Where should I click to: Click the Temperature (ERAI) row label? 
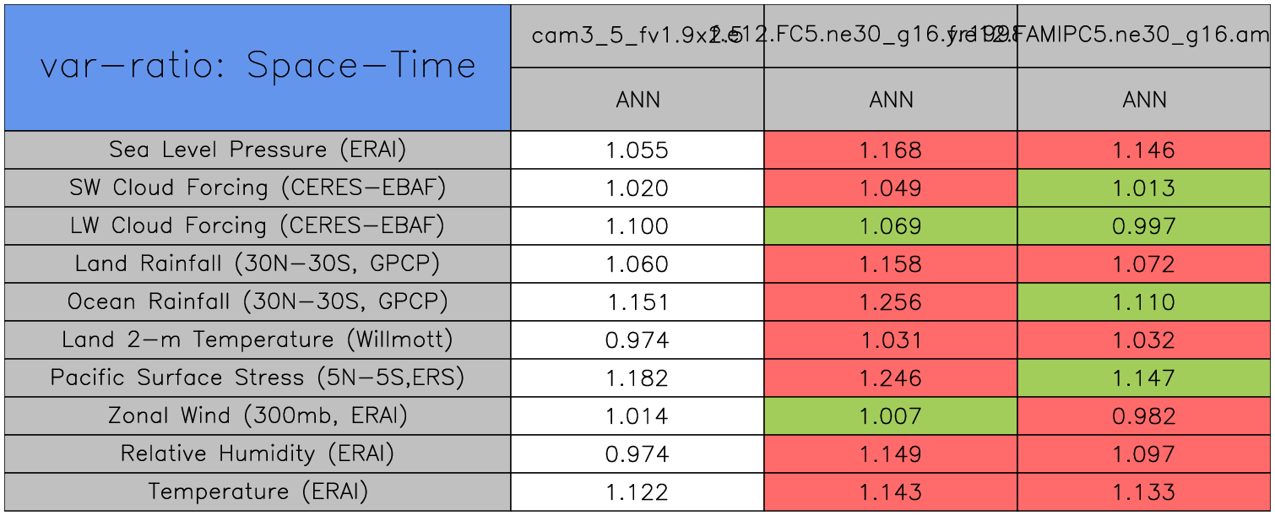pyautogui.click(x=258, y=492)
